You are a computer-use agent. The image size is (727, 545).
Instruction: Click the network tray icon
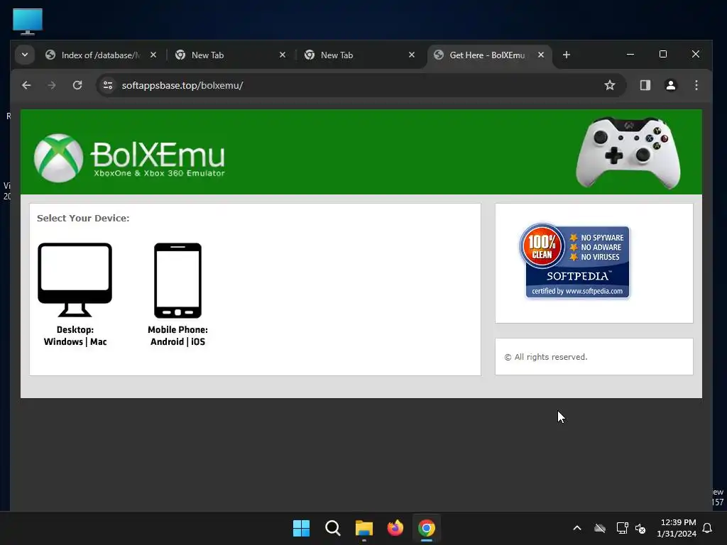coord(622,528)
